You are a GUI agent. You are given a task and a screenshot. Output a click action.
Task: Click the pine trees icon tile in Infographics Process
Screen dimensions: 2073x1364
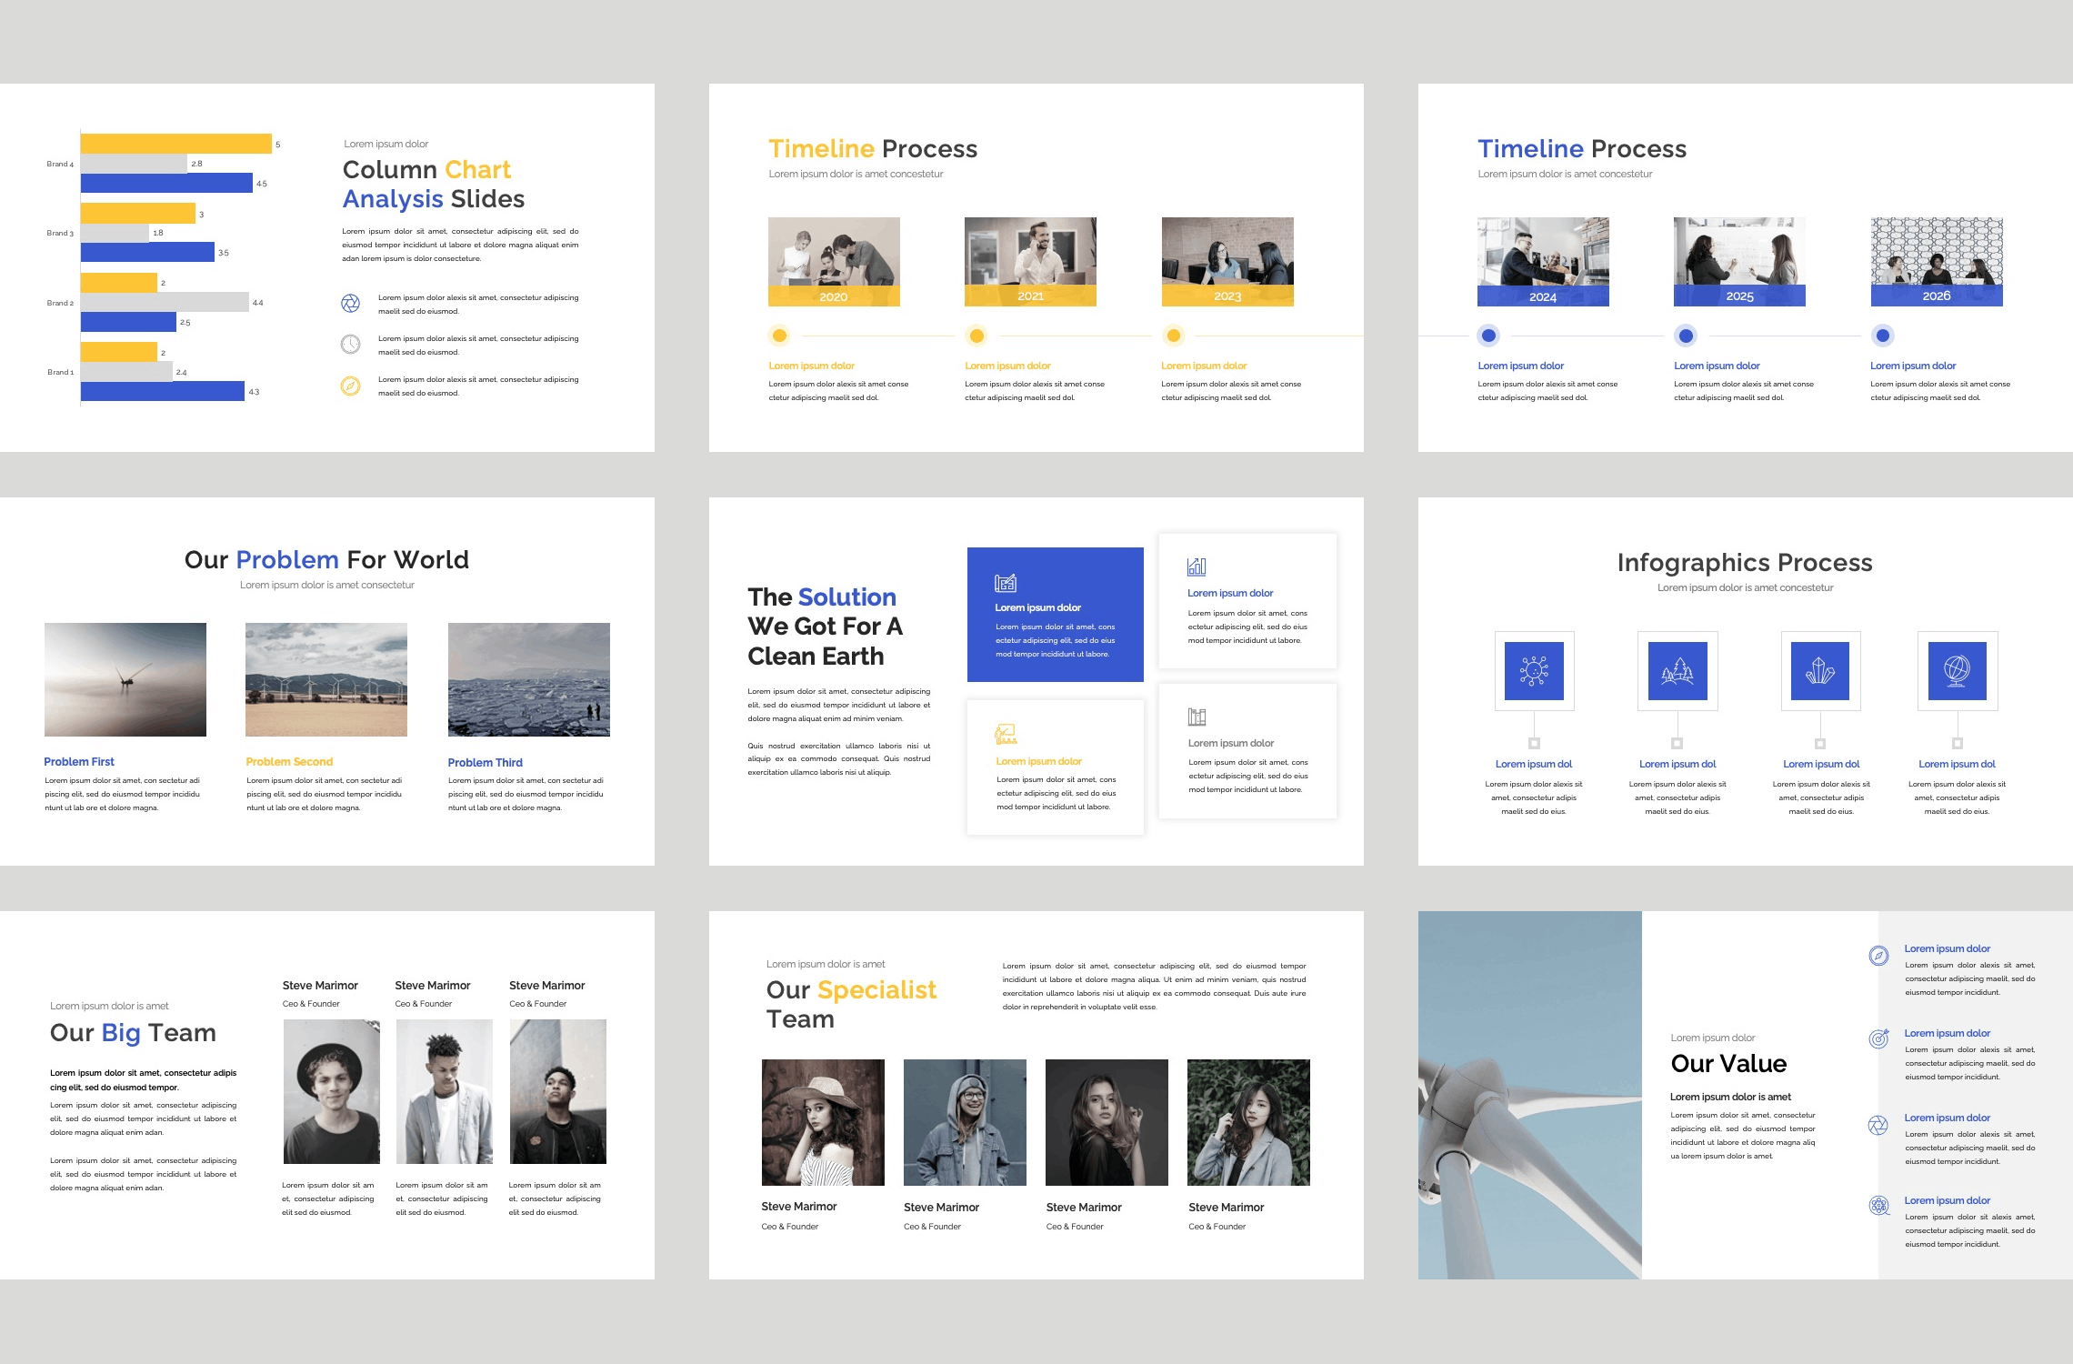pos(1677,671)
